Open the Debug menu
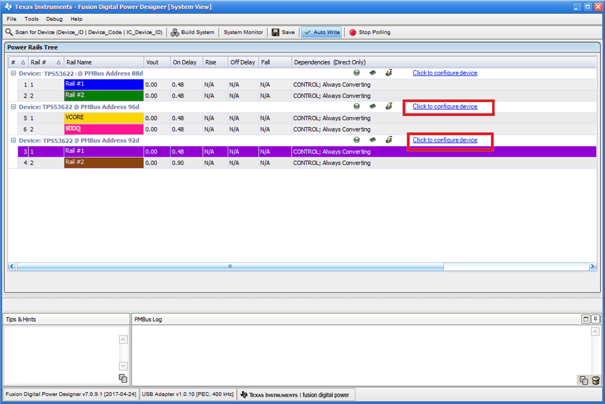Screen dimensions: 605x404 tap(54, 19)
